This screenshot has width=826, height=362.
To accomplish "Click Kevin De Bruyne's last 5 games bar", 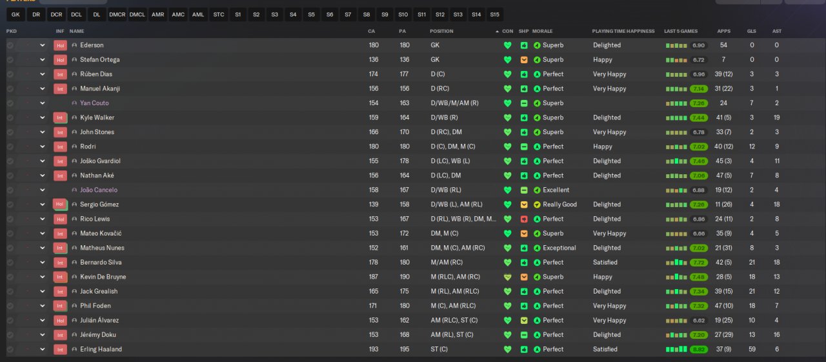I will [x=676, y=277].
